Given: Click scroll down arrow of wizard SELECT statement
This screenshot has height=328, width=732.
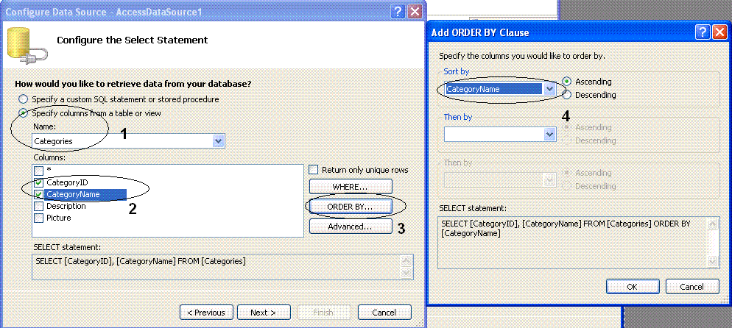Looking at the screenshot, I should 407,274.
